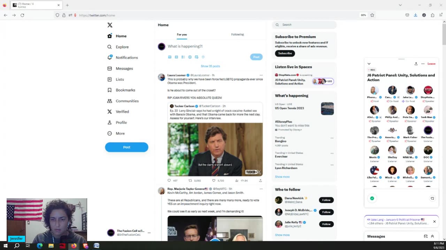Click the X logo in the sidebar
This screenshot has width=446, height=250.
click(110, 25)
